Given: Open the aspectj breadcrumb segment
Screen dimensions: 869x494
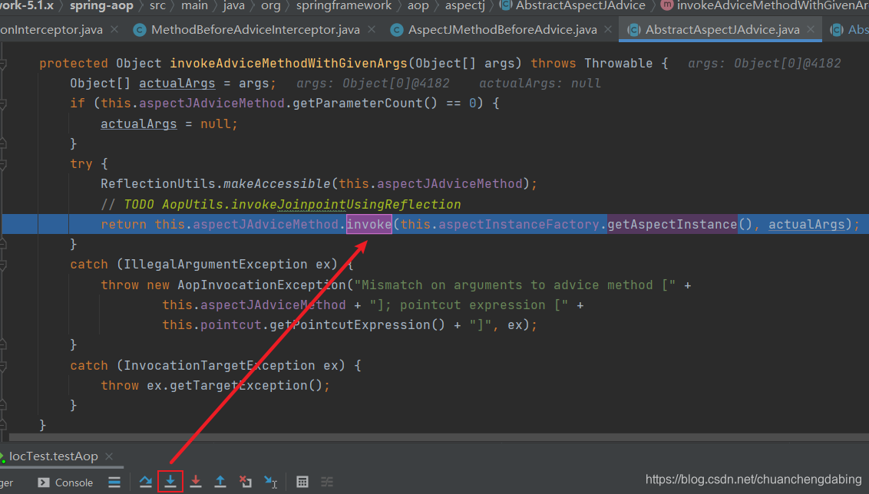Looking at the screenshot, I should pos(465,5).
